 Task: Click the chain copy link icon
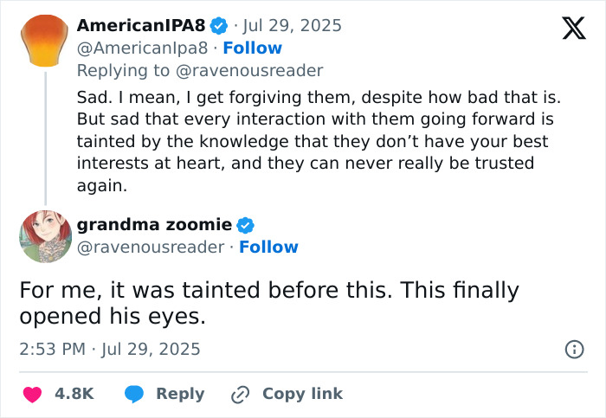click(240, 394)
